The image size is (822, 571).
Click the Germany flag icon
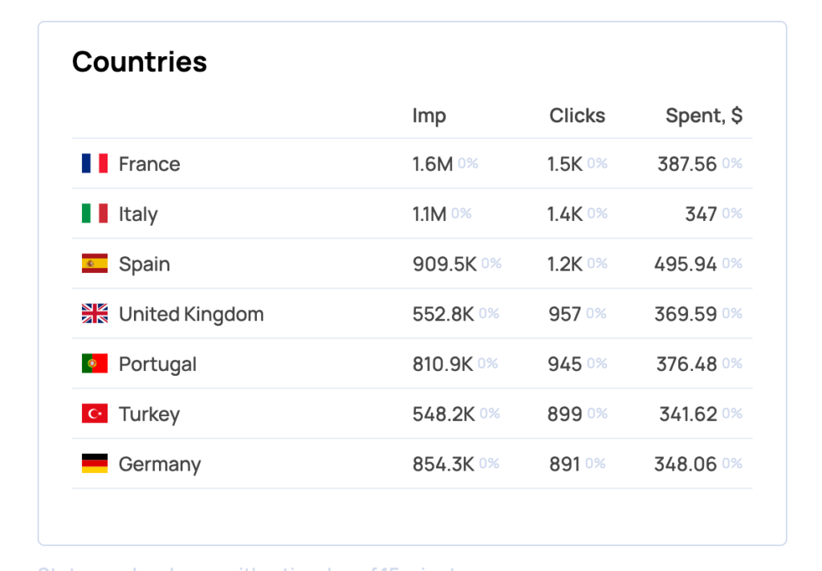[95, 463]
